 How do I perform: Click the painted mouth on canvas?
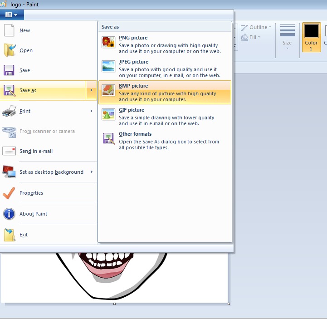coord(106,265)
